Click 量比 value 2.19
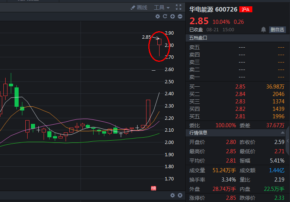This screenshot has width=290, height=202. point(279,179)
